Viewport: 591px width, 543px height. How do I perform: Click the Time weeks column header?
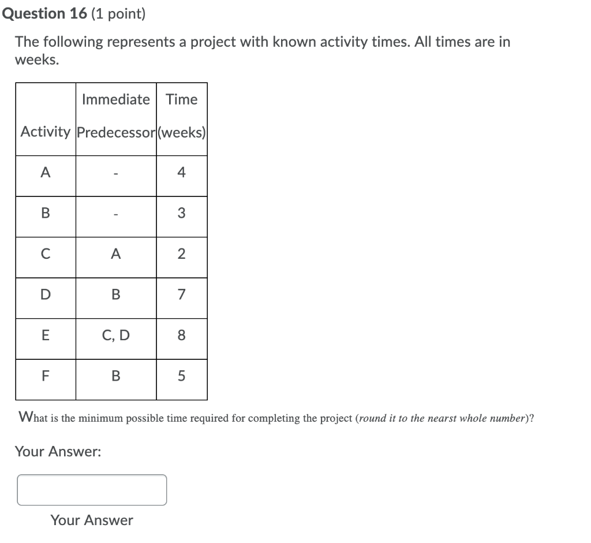[x=182, y=116]
